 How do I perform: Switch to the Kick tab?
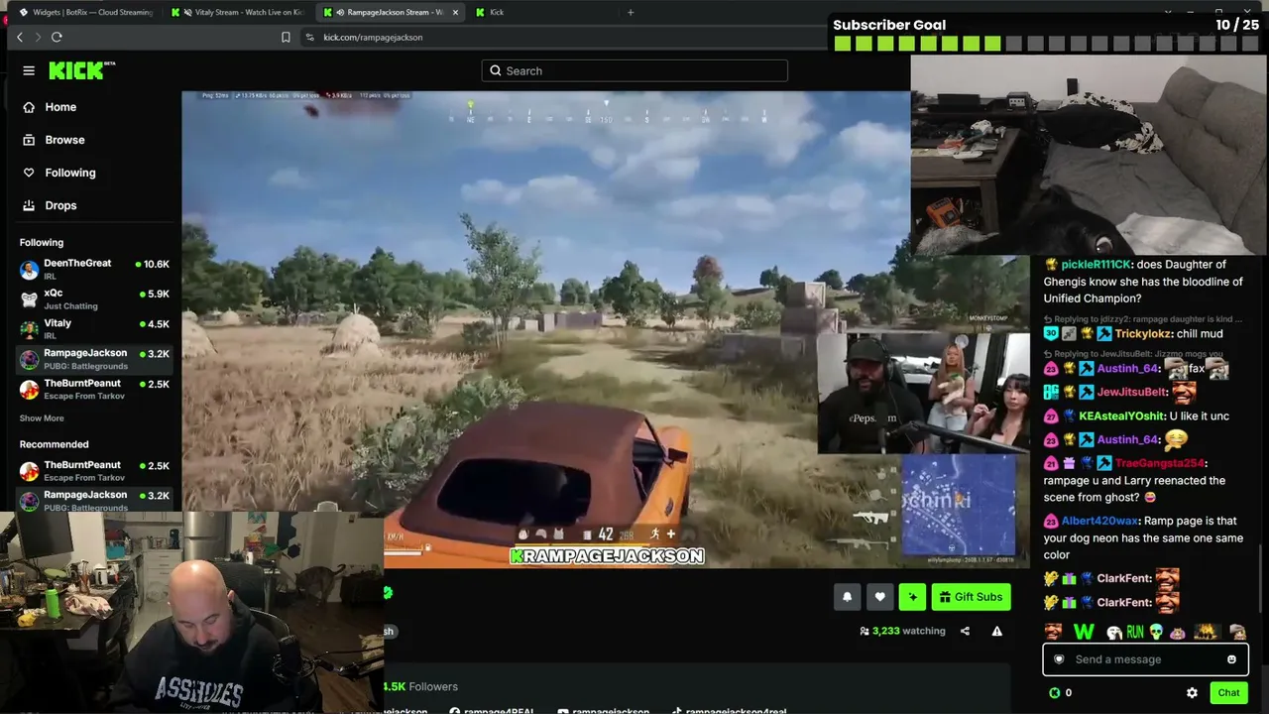pyautogui.click(x=540, y=12)
